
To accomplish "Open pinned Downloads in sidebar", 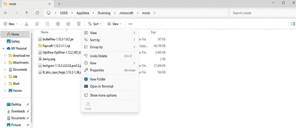I will (x=16, y=111).
